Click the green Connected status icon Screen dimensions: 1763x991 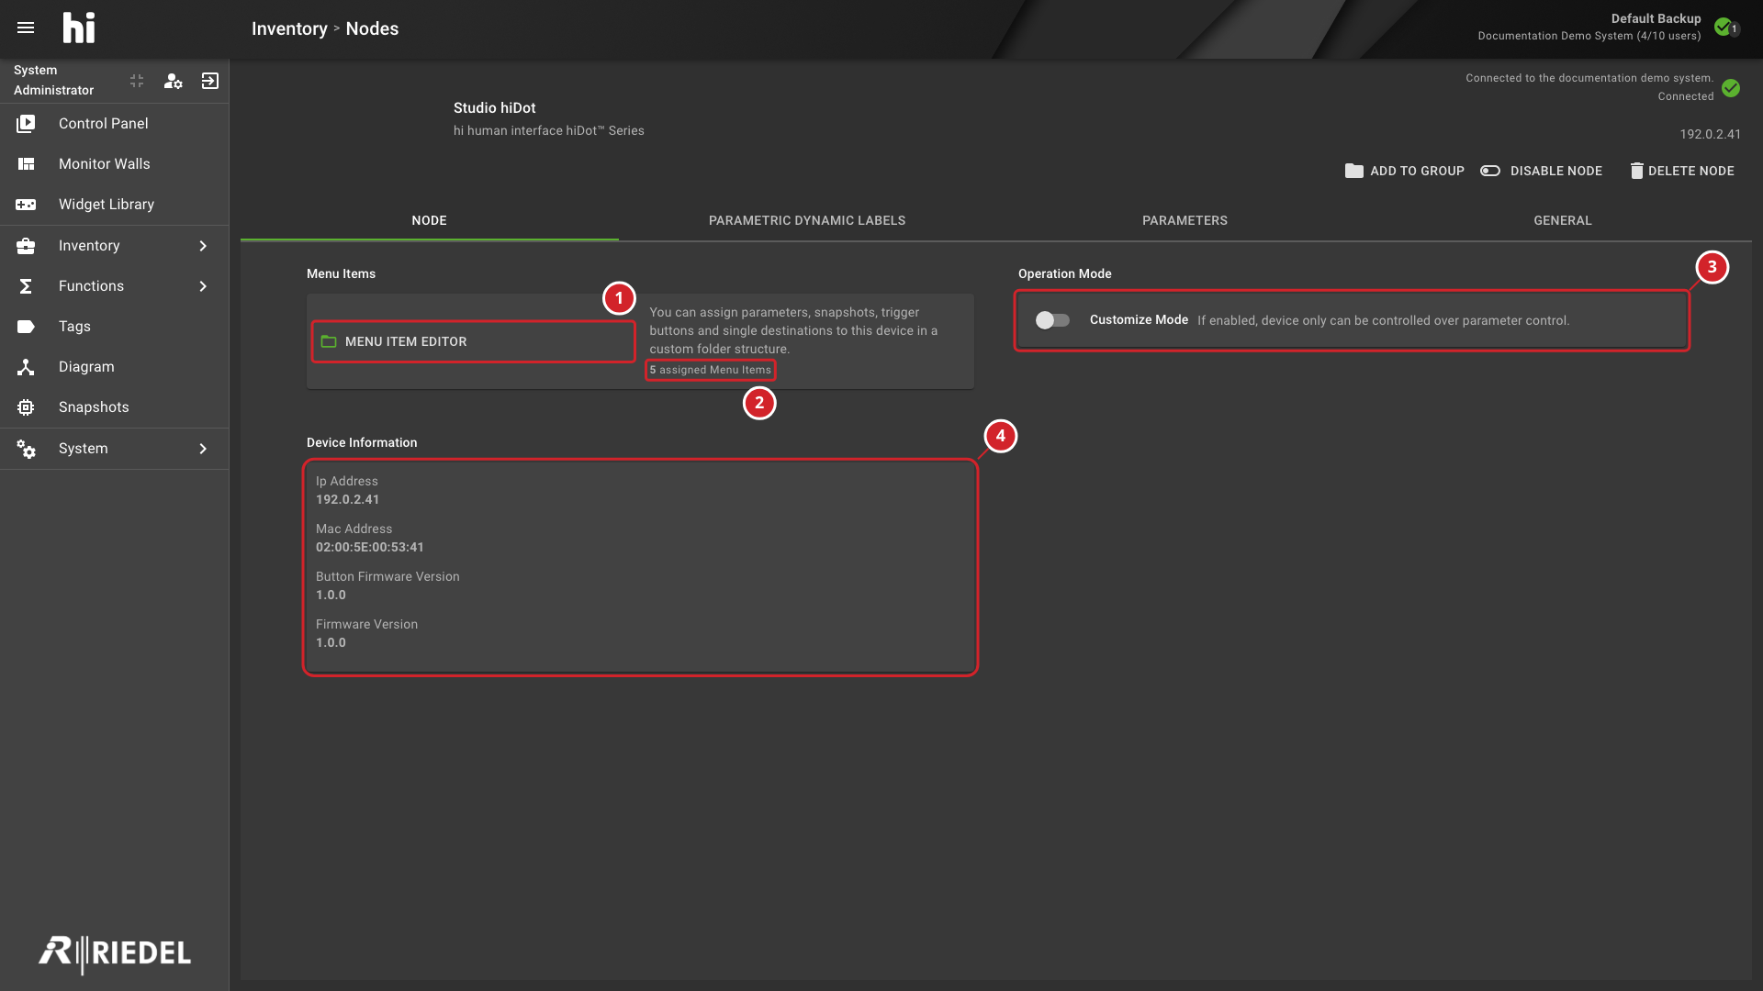pos(1731,88)
